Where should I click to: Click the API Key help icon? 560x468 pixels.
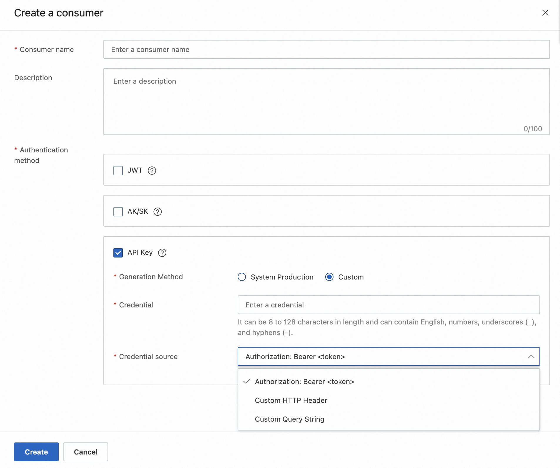coord(162,253)
